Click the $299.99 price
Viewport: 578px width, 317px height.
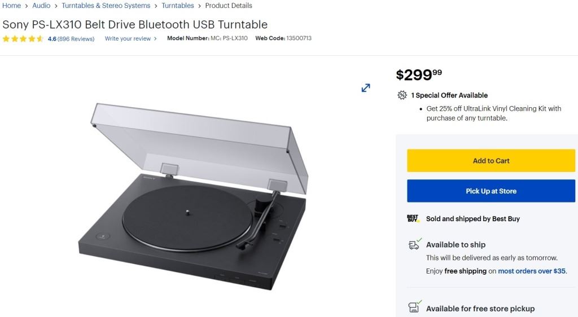pos(419,74)
